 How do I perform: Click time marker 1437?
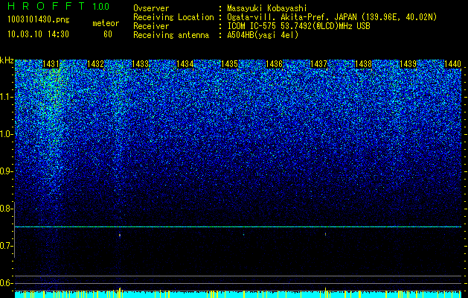pos(318,64)
